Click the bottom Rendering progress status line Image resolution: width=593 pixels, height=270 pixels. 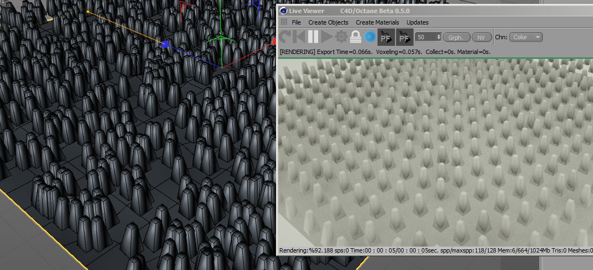(436, 250)
